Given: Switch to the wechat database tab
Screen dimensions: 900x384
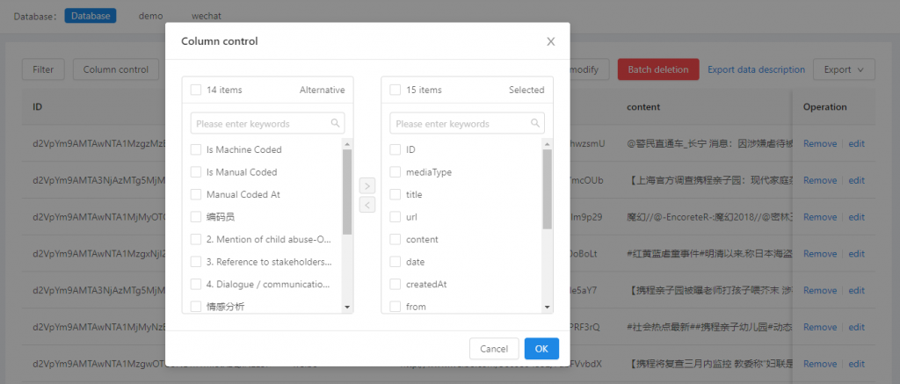Looking at the screenshot, I should [206, 16].
